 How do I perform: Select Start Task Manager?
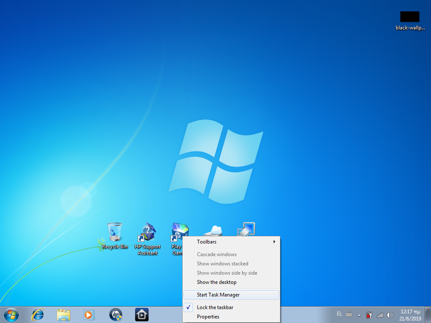pyautogui.click(x=232, y=295)
